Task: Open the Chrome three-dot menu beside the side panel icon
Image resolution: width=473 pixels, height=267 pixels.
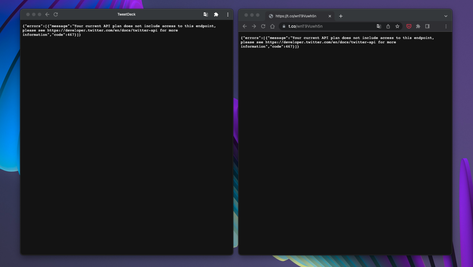Action: tap(446, 26)
